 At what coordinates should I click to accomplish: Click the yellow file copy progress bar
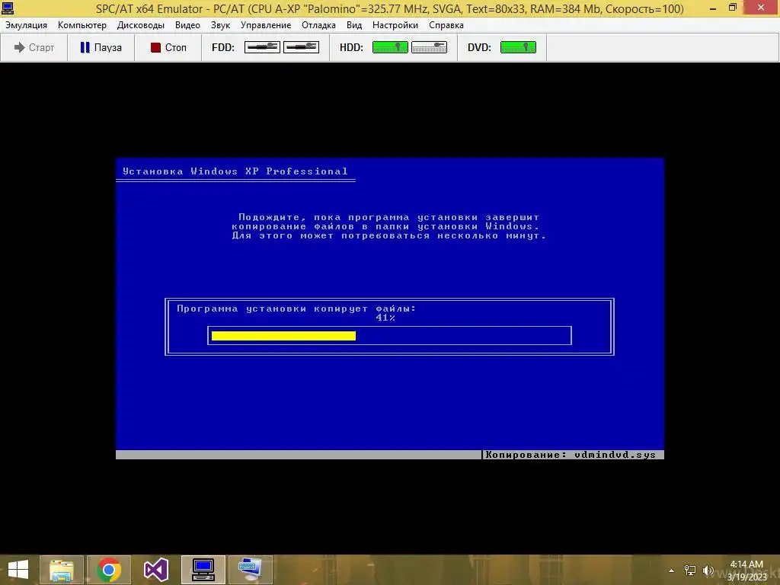coord(283,336)
